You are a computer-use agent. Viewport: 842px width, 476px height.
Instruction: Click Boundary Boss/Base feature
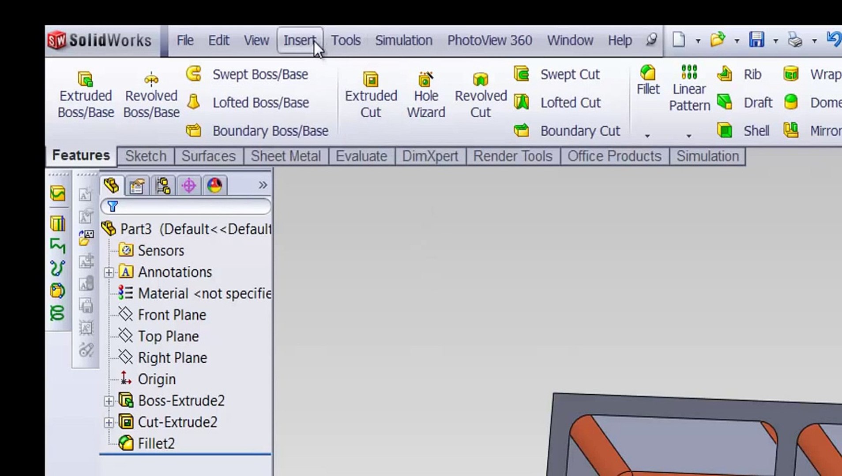[x=257, y=130]
